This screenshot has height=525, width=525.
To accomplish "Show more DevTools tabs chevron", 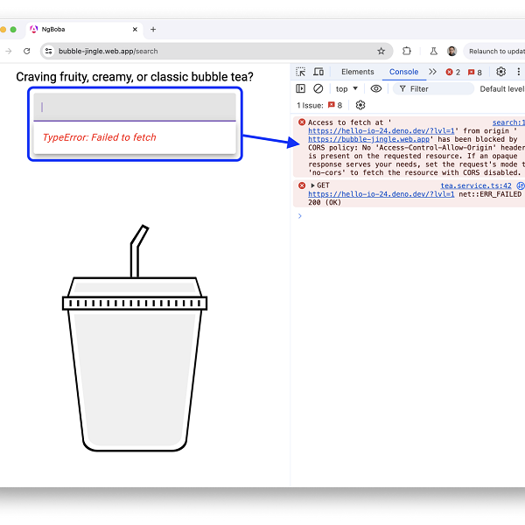I will pos(432,72).
